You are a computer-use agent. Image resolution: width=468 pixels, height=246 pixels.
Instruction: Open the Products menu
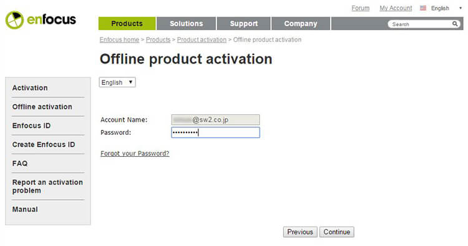(127, 24)
